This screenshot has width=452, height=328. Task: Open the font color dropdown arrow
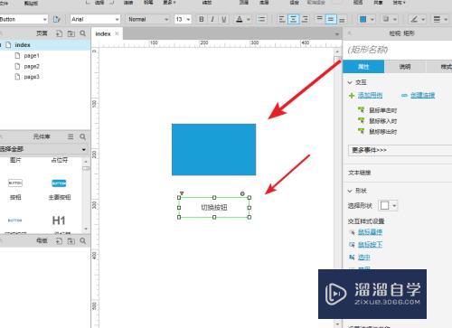pyautogui.click(x=249, y=20)
